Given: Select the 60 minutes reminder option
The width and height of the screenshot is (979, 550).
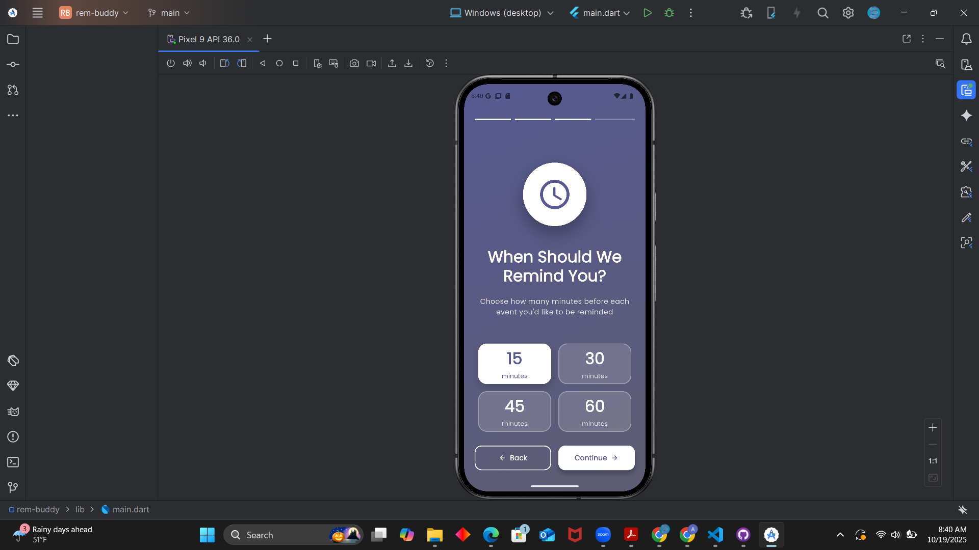Looking at the screenshot, I should pos(595,411).
